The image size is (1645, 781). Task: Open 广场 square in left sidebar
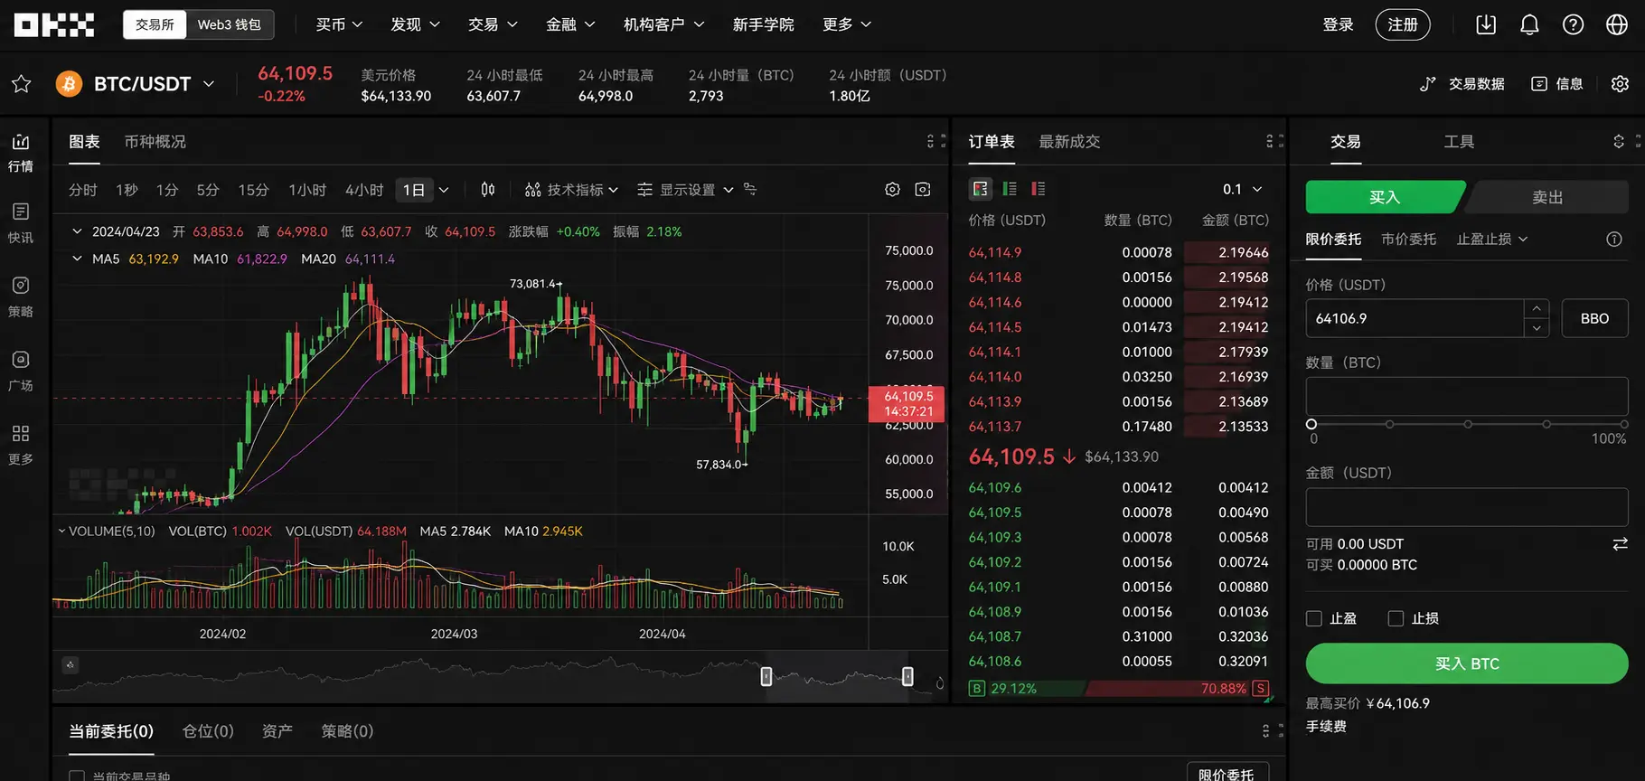click(21, 372)
